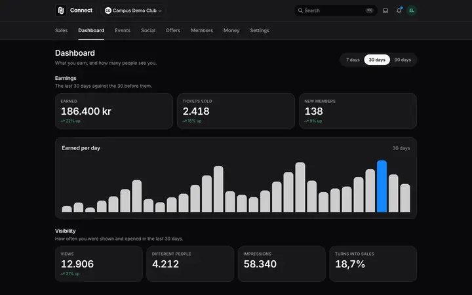Select the 90 days range

point(403,60)
